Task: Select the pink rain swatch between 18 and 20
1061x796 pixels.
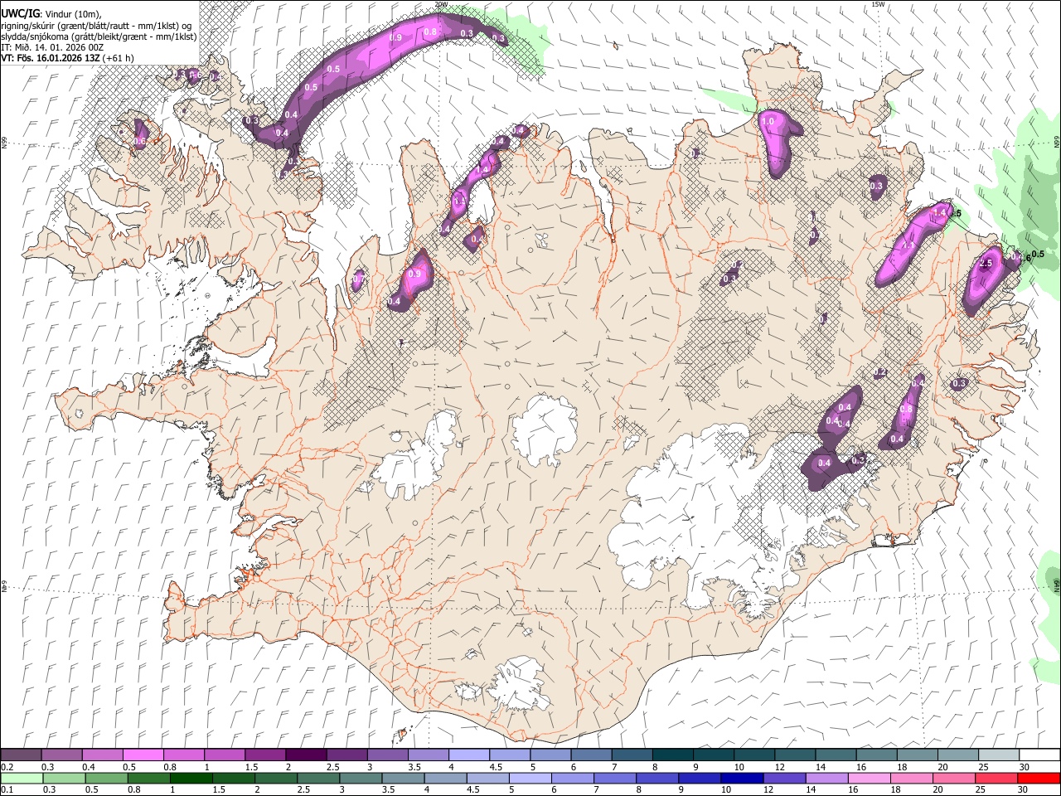Action: coord(913,778)
